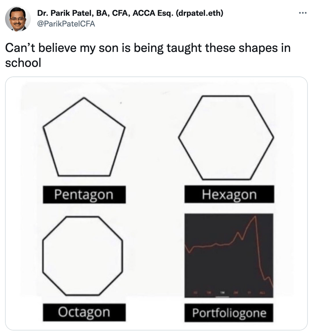This screenshot has height=335, width=315.
Task: Open the Dr. Parik Patel display name
Action: click(130, 13)
